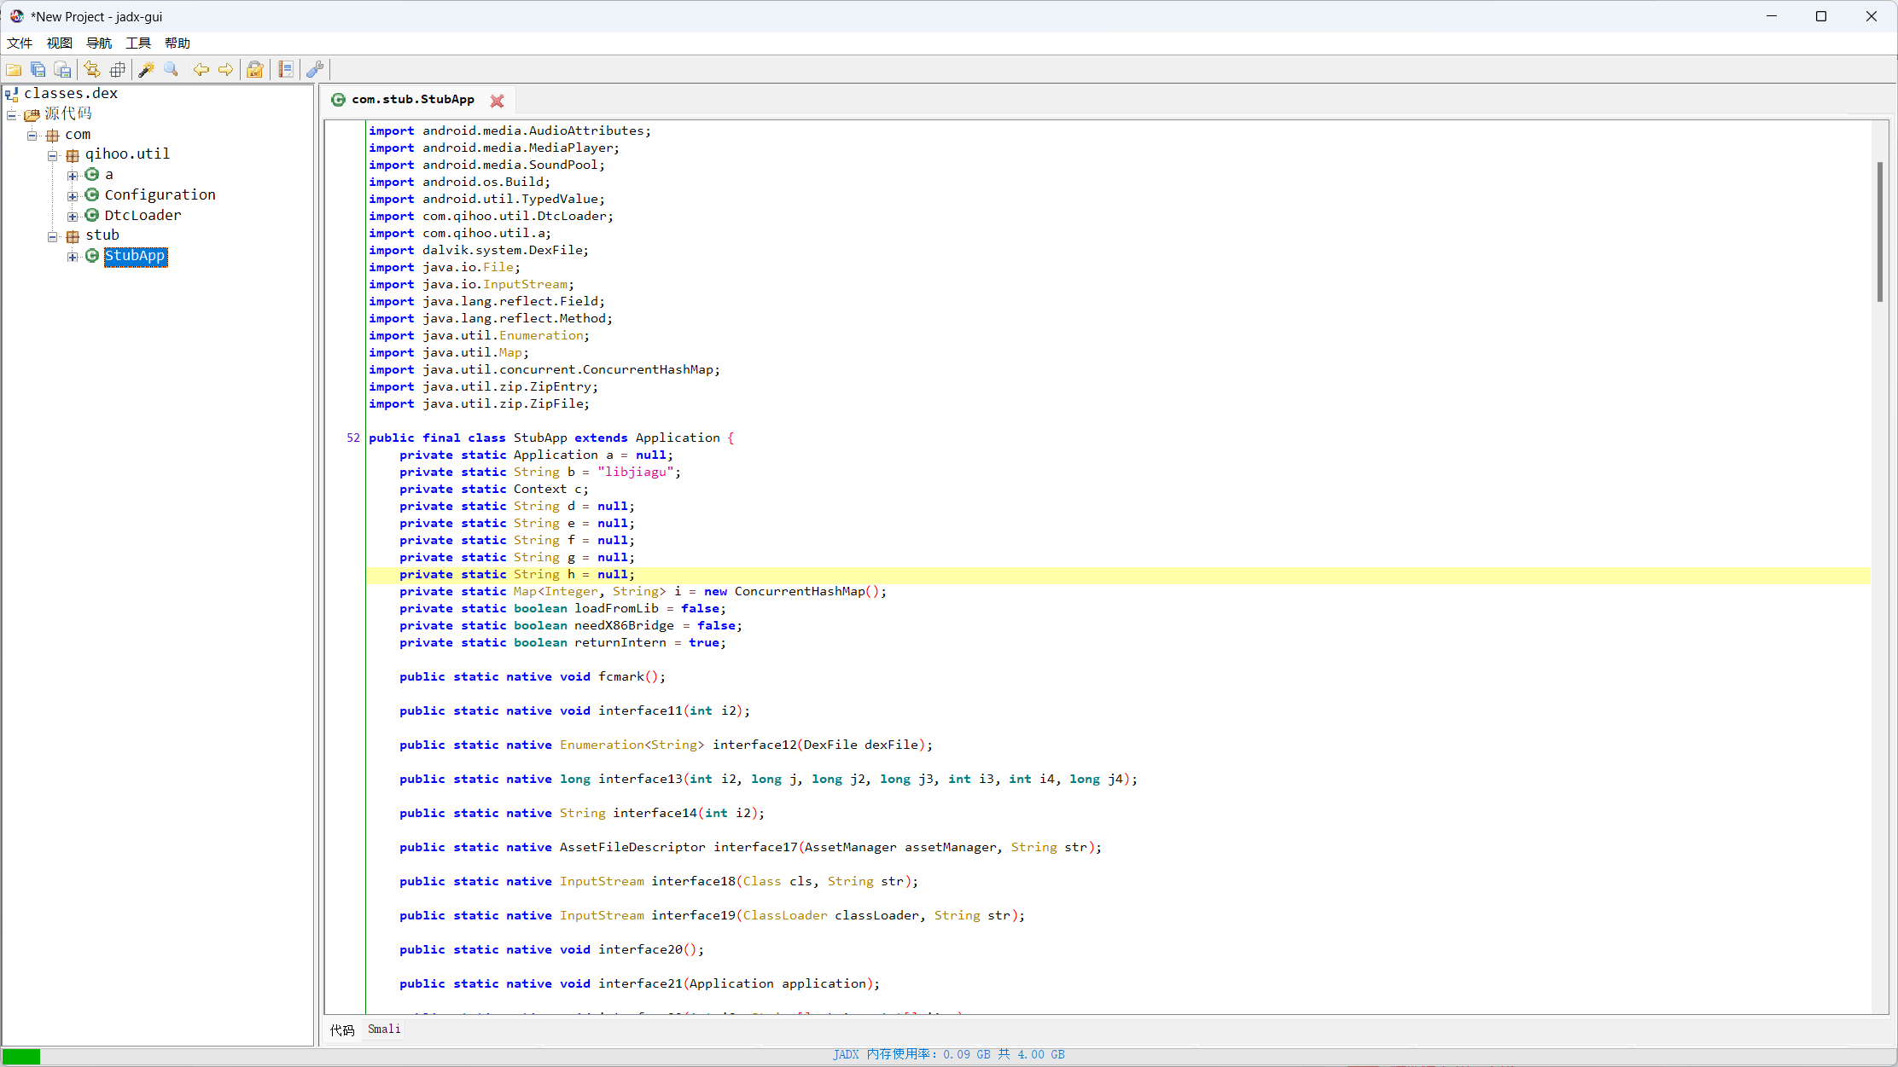The image size is (1898, 1067).
Task: Navigate forward with the right arrow
Action: 225,70
